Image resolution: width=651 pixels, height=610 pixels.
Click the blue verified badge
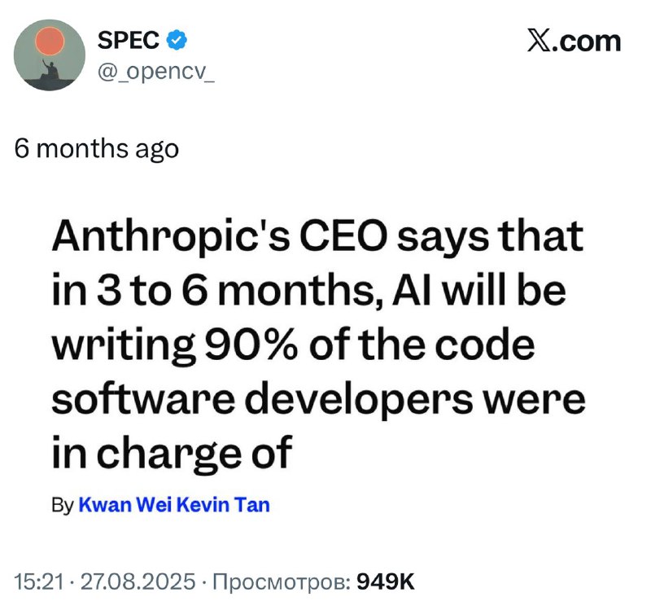point(177,40)
